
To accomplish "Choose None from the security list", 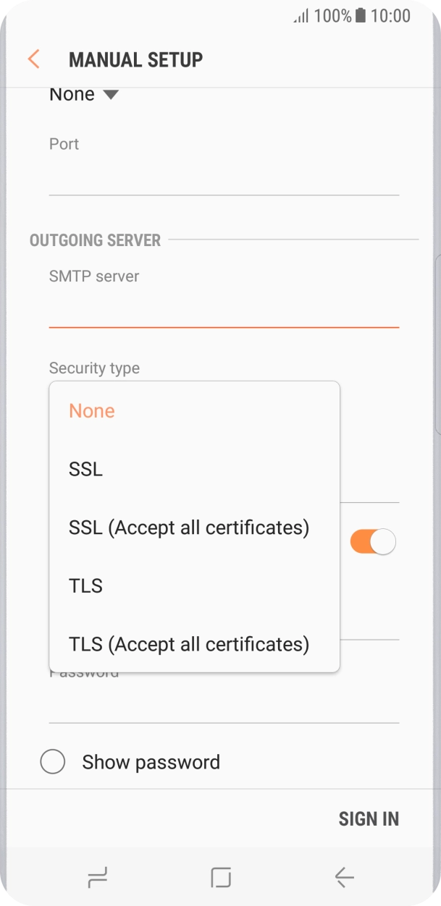I will pos(92,411).
